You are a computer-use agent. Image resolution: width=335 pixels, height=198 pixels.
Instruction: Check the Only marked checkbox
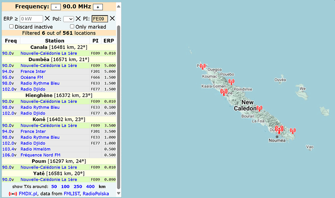click(x=72, y=26)
